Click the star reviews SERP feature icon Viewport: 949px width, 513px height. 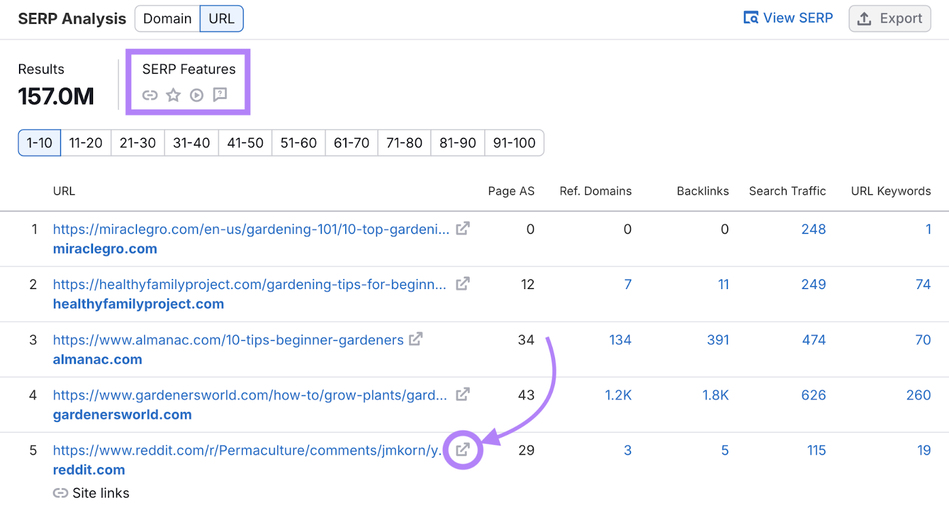173,95
